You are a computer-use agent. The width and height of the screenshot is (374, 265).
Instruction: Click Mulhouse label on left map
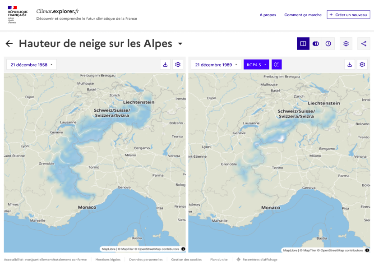click(x=85, y=83)
